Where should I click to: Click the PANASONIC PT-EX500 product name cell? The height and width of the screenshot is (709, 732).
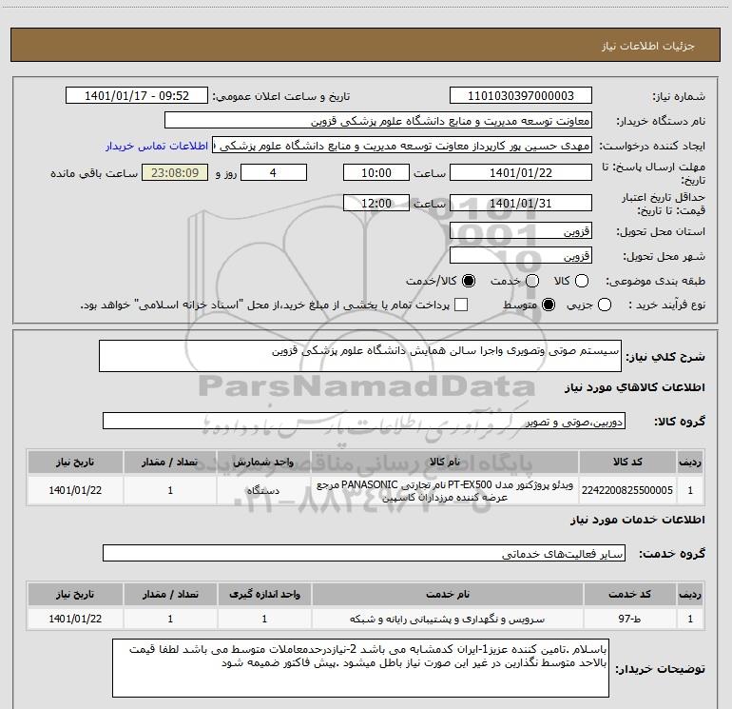(445, 490)
